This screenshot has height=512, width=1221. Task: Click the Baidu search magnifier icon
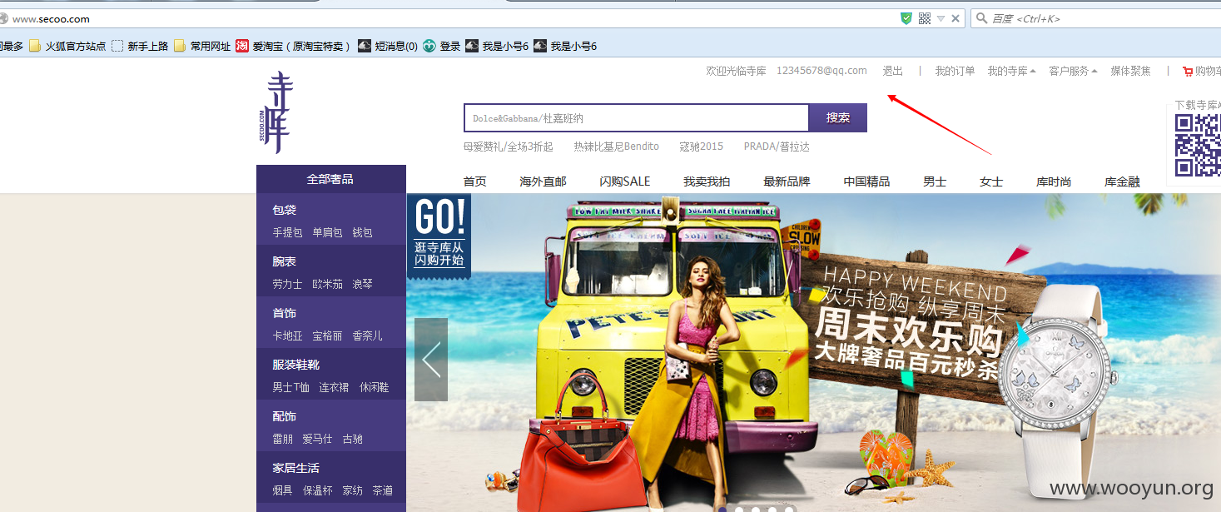(981, 18)
